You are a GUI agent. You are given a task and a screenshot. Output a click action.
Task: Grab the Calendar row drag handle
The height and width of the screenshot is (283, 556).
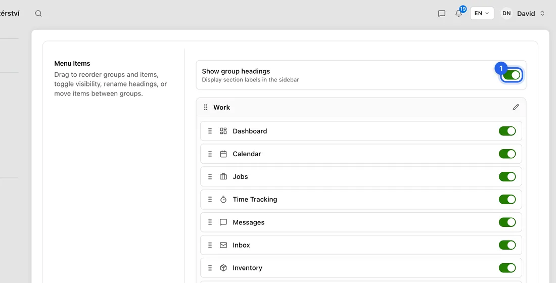click(x=210, y=154)
